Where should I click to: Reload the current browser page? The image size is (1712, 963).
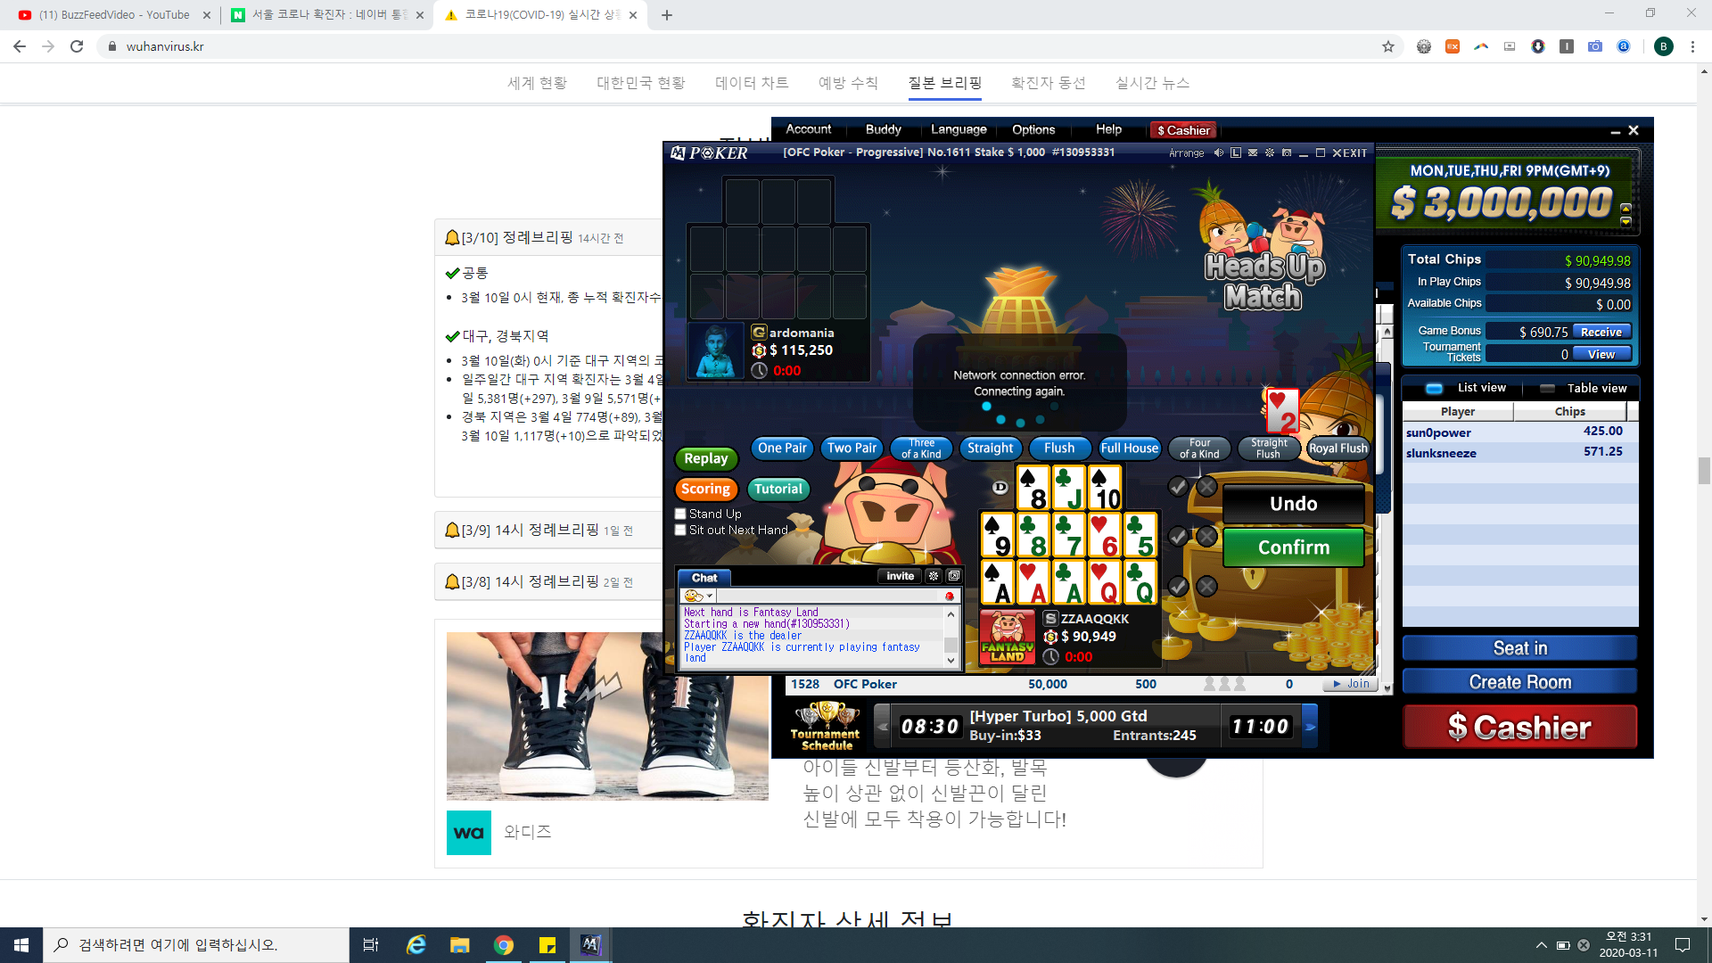(x=77, y=46)
